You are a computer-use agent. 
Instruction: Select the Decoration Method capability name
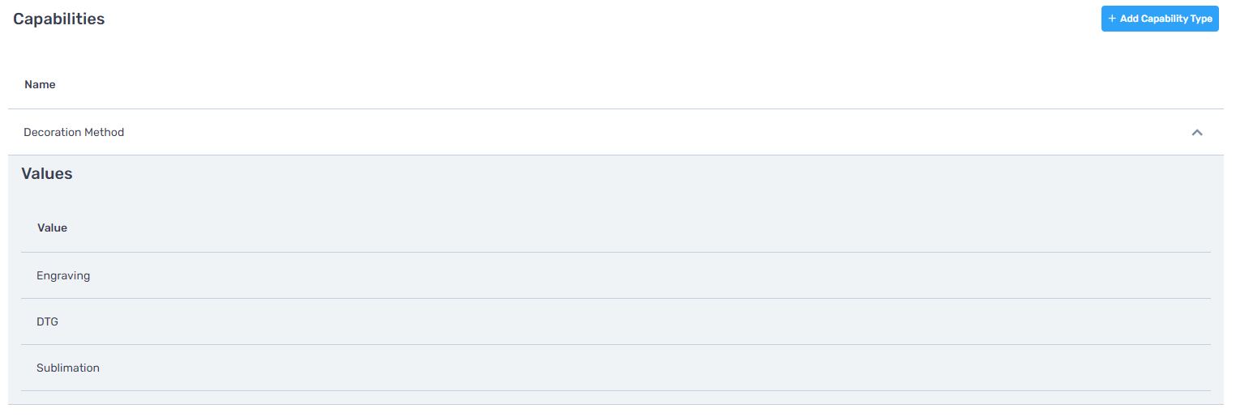tap(74, 132)
